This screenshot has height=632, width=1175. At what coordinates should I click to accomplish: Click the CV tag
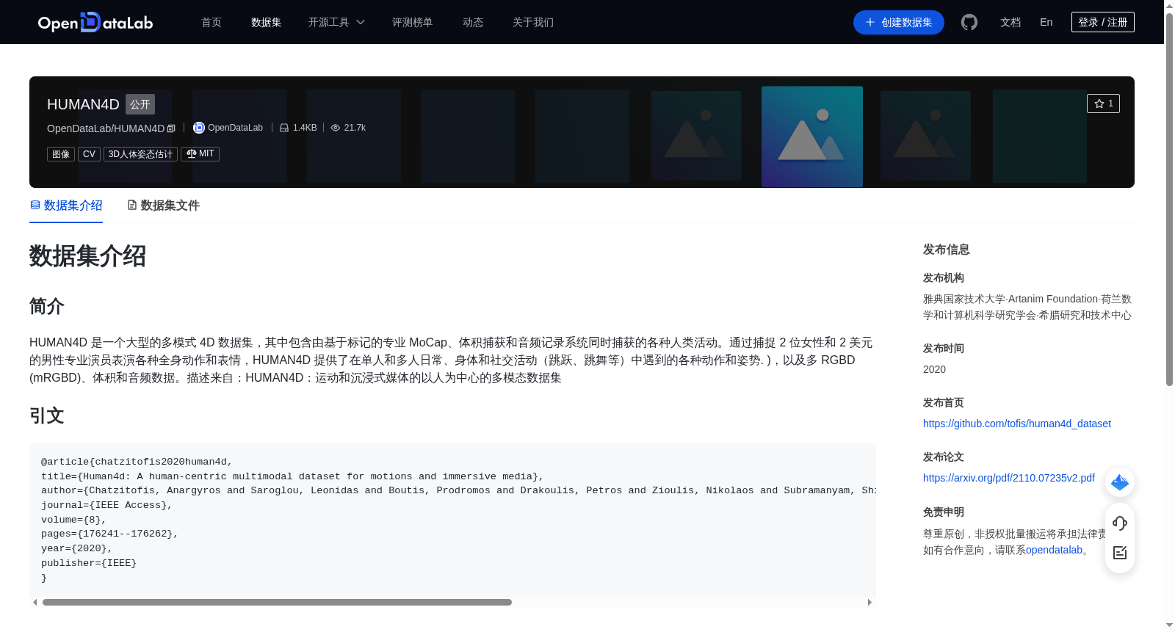(x=89, y=154)
